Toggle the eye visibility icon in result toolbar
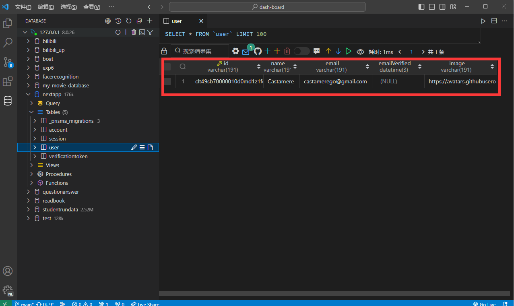Screen dimensions: 514x306 coord(360,52)
